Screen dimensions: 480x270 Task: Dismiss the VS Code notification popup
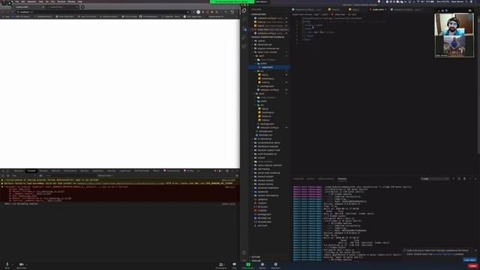click(475, 250)
